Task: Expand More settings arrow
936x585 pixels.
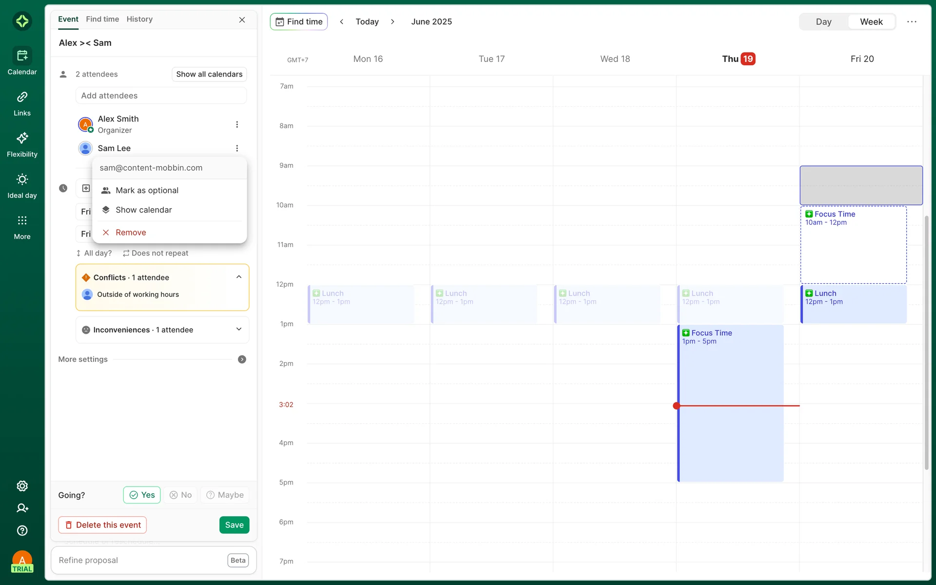Action: tap(242, 359)
